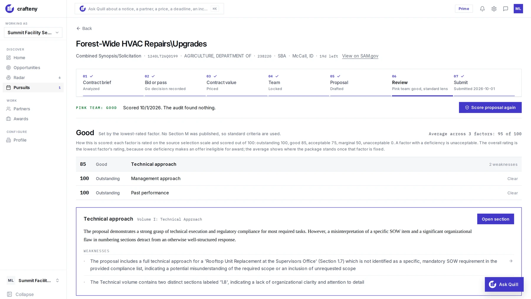Select Past performance factor row
The height and width of the screenshot is (299, 531).
299,193
